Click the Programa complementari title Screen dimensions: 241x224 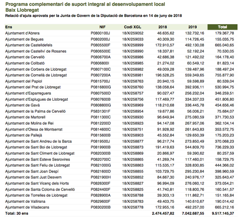[85, 4]
